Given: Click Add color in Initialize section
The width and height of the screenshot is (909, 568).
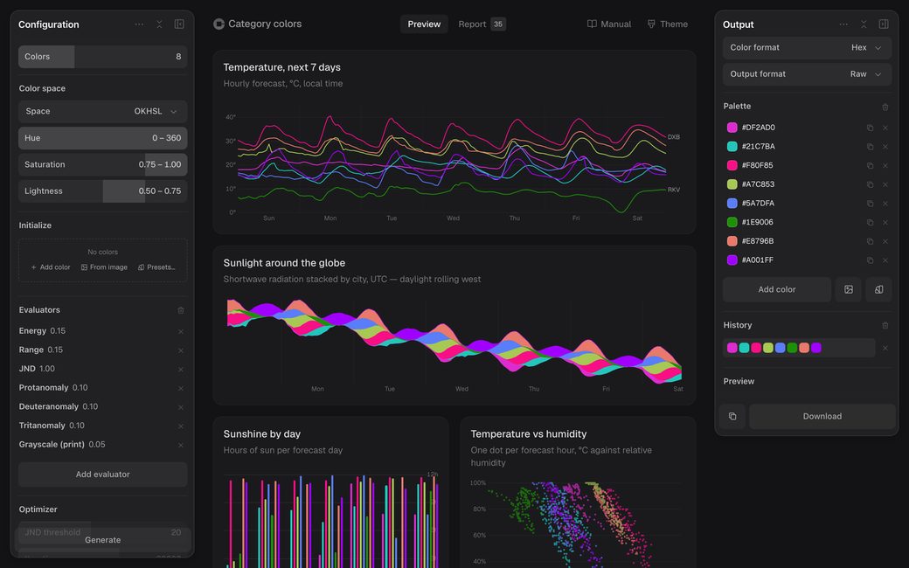Looking at the screenshot, I should point(51,267).
